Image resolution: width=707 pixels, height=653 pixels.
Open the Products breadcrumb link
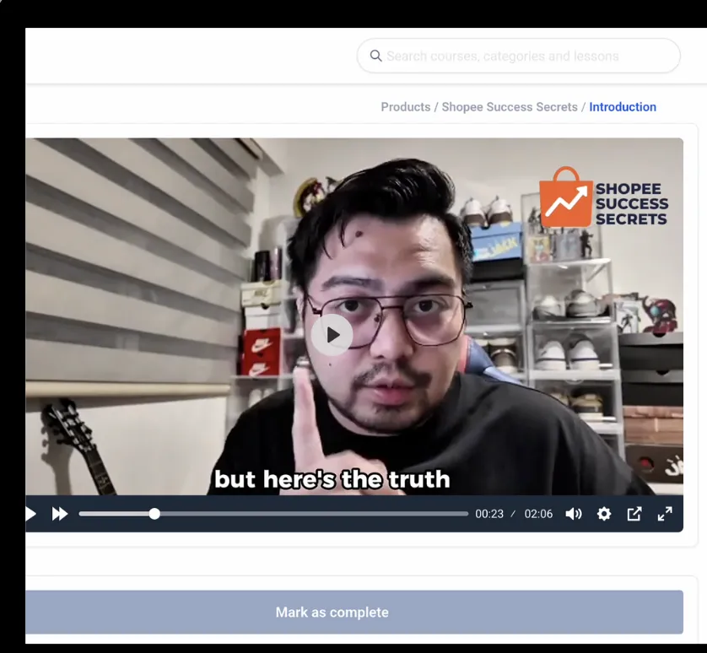[x=405, y=107]
